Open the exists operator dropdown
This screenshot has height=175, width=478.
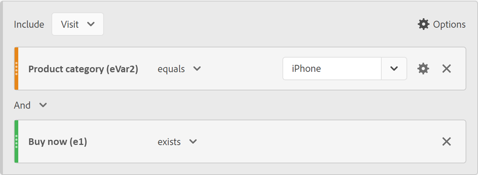177,142
